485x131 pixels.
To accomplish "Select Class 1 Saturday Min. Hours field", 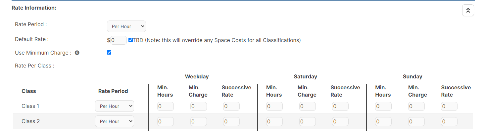I will 274,106.
